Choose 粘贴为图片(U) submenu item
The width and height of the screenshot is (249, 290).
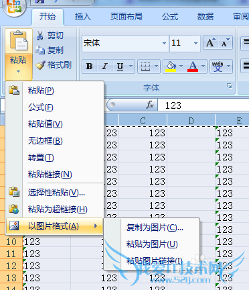(152, 244)
